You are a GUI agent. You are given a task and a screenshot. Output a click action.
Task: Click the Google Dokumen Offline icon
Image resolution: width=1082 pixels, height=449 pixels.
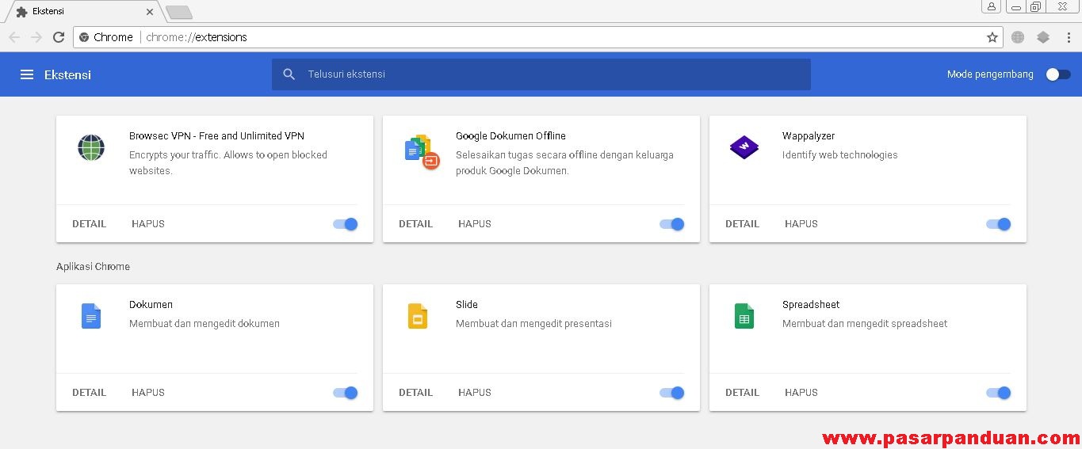pos(421,152)
